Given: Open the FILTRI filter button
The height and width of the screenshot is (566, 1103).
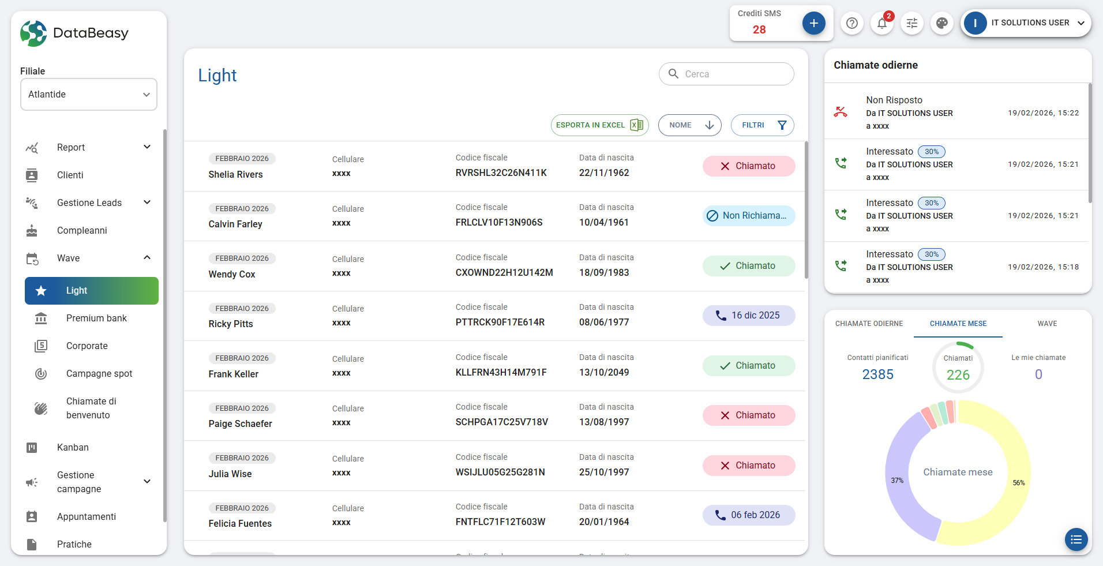Looking at the screenshot, I should (762, 125).
